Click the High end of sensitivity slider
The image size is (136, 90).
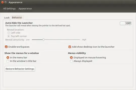point(84,40)
